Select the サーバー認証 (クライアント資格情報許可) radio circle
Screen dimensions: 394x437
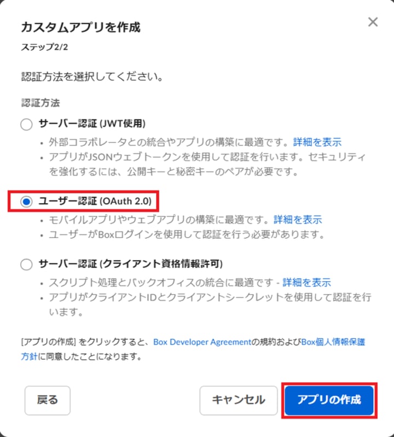[26, 264]
